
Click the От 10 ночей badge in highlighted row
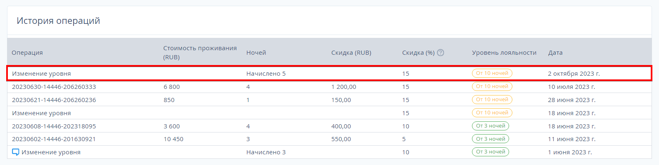coord(492,73)
